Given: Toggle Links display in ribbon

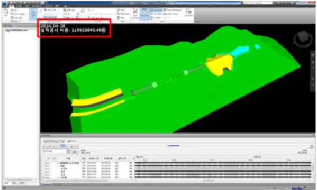Looking at the screenshot, I should coord(121,10).
